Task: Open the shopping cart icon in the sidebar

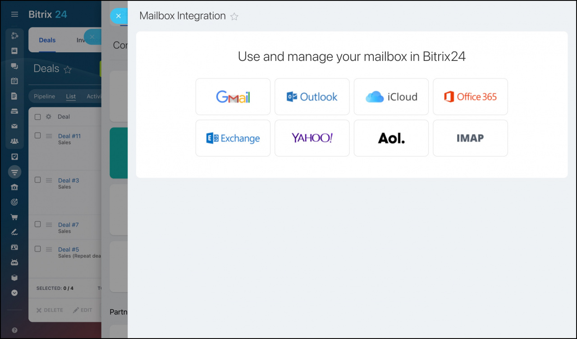Action: coord(14,217)
